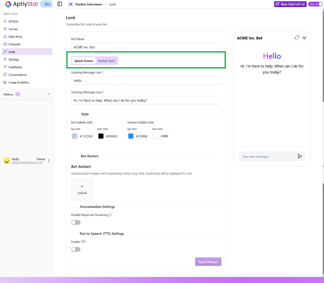
Task: Click the Channels icon in sidebar
Action: (x=5, y=44)
